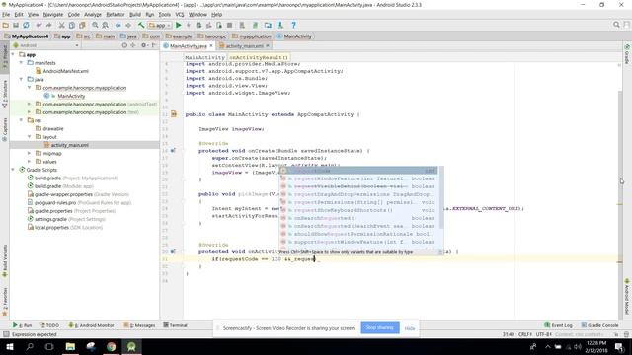Open the Android Monitor tool window

(x=92, y=325)
